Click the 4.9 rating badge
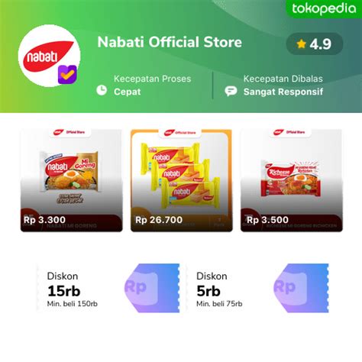This screenshot has width=362, height=362. point(315,44)
